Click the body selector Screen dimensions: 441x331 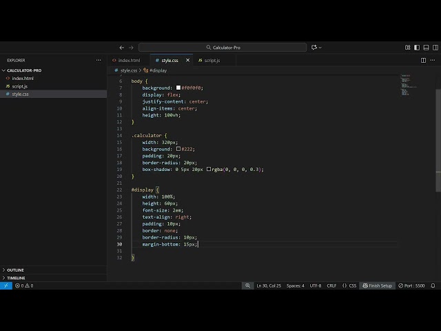coord(136,81)
